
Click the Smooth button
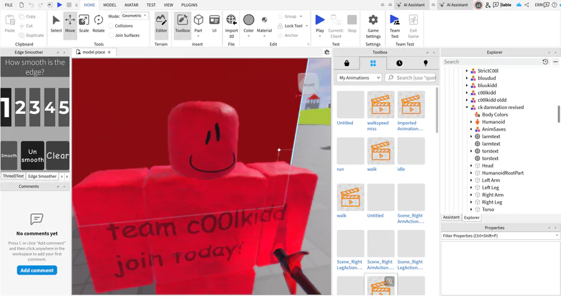(9, 156)
